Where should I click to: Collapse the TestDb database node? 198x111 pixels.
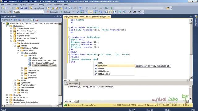11,41
